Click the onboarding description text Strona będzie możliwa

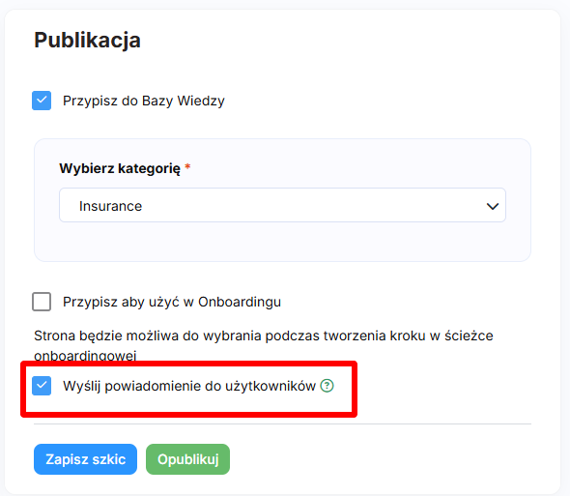pyautogui.click(x=264, y=345)
